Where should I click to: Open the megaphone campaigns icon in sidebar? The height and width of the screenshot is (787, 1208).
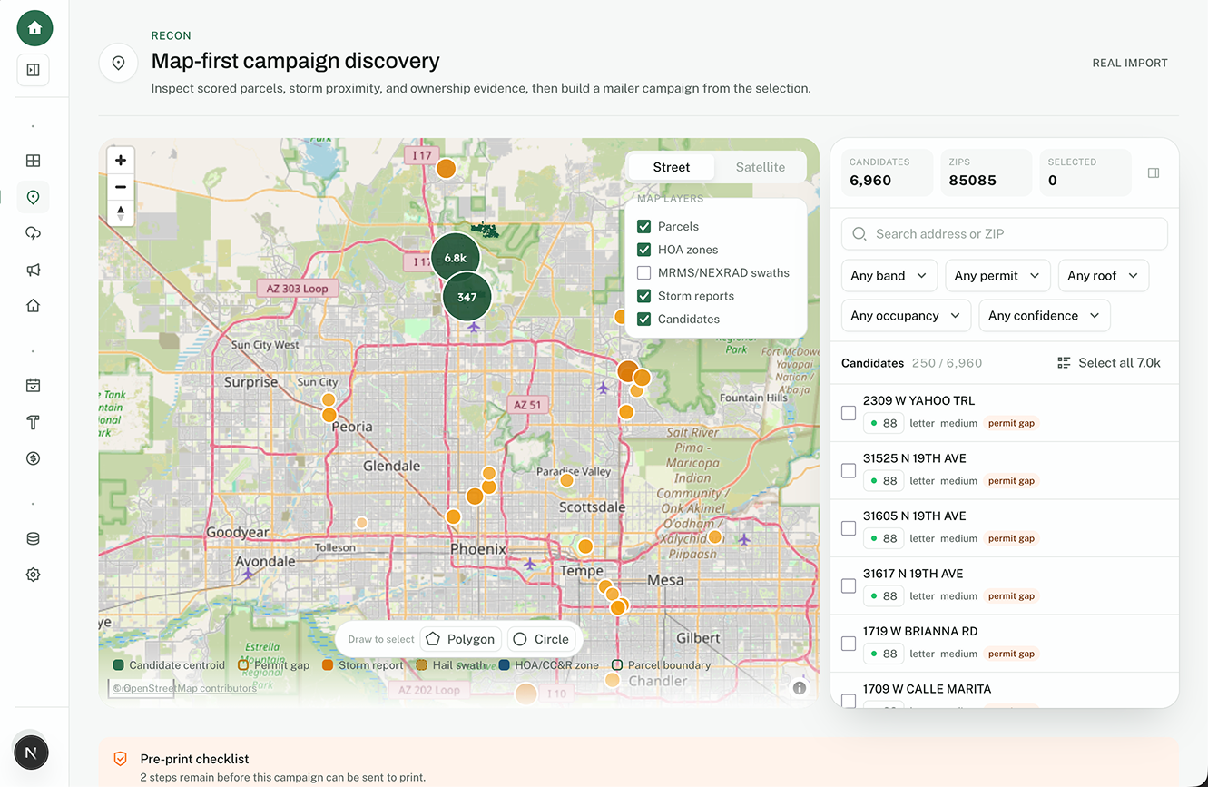pyautogui.click(x=34, y=270)
